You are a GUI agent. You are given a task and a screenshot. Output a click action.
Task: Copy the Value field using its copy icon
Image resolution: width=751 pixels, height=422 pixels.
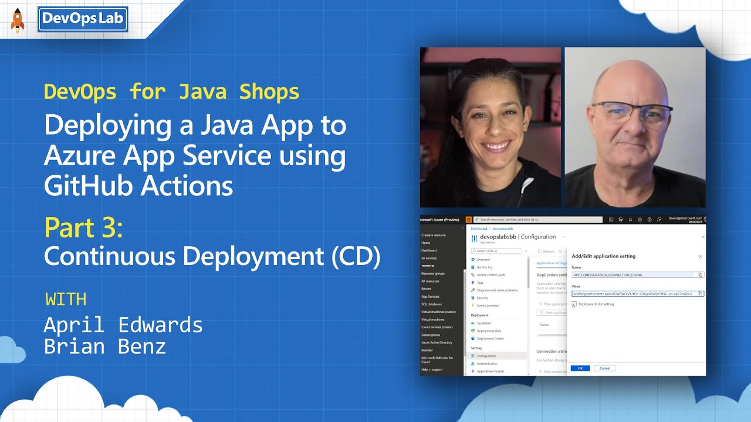[700, 294]
